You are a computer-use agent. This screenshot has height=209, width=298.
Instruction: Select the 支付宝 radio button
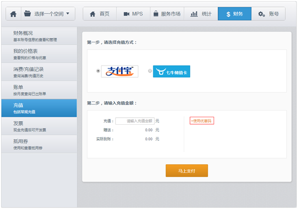coord(98,71)
